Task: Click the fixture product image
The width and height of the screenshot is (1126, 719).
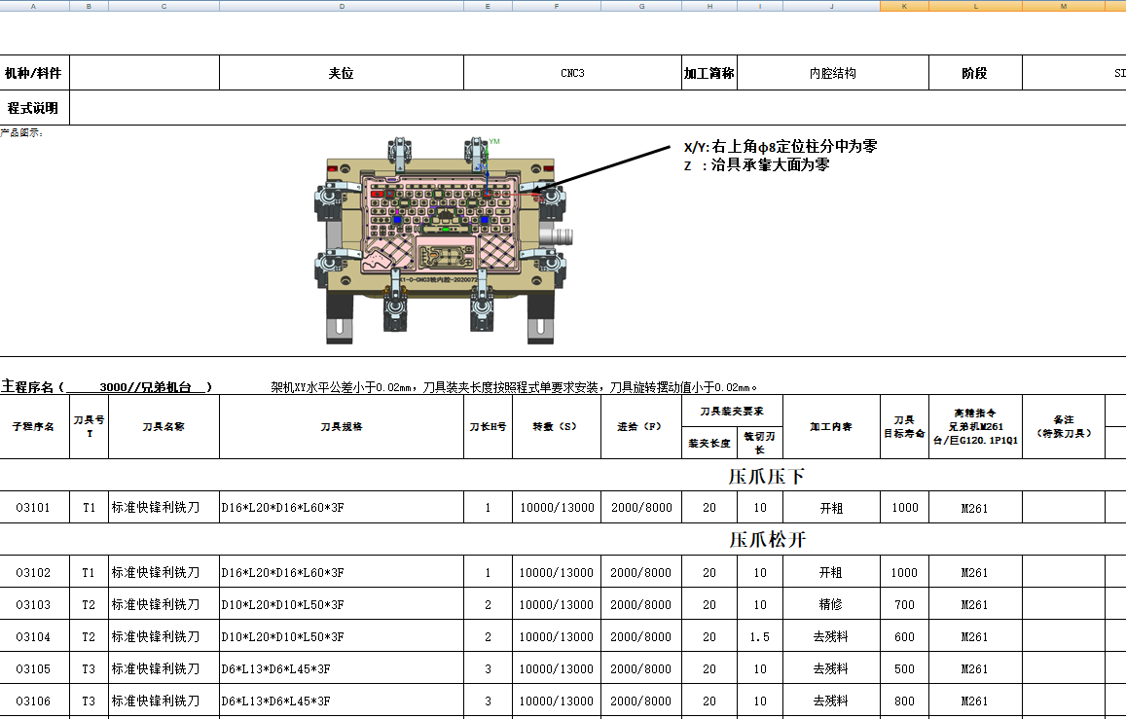Action: 444,241
